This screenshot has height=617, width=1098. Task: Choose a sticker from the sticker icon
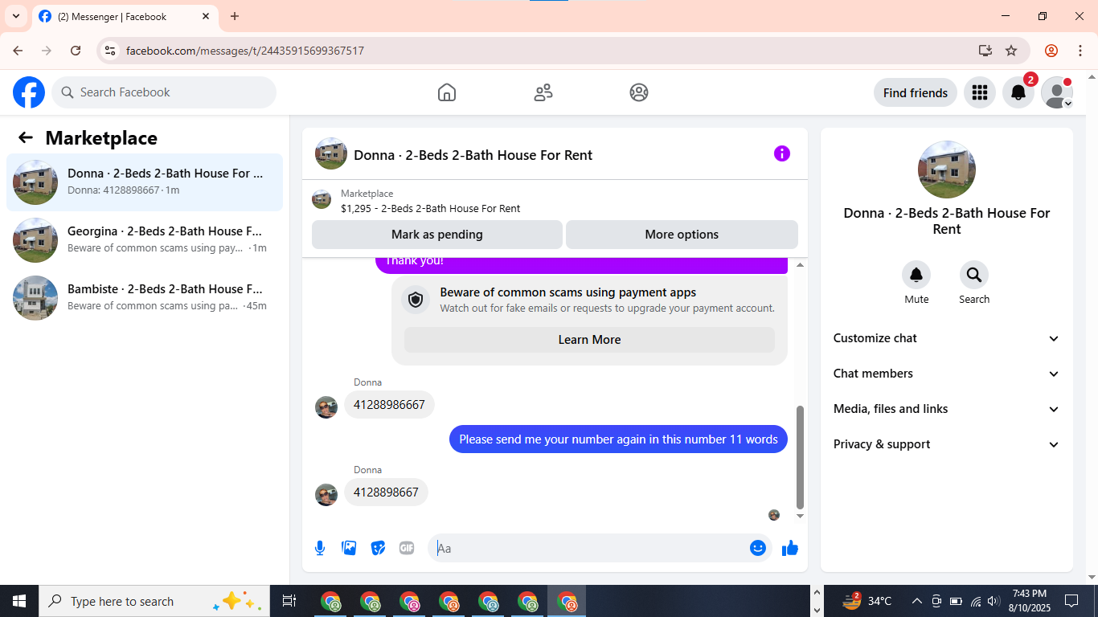(x=378, y=548)
